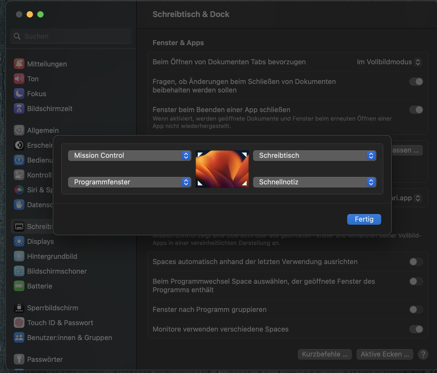Click the Touch ID fingerprint icon

tap(19, 323)
